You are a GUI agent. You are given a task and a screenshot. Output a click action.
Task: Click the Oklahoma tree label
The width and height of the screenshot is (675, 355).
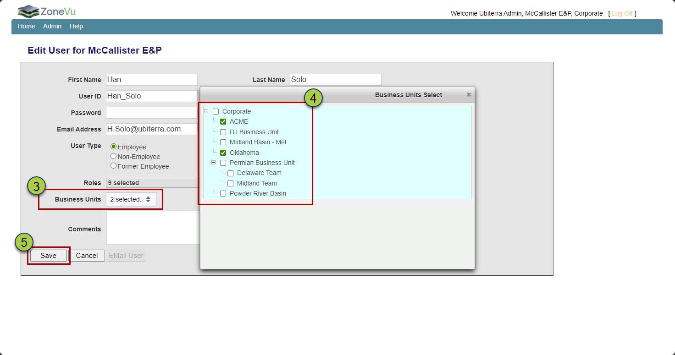[244, 153]
